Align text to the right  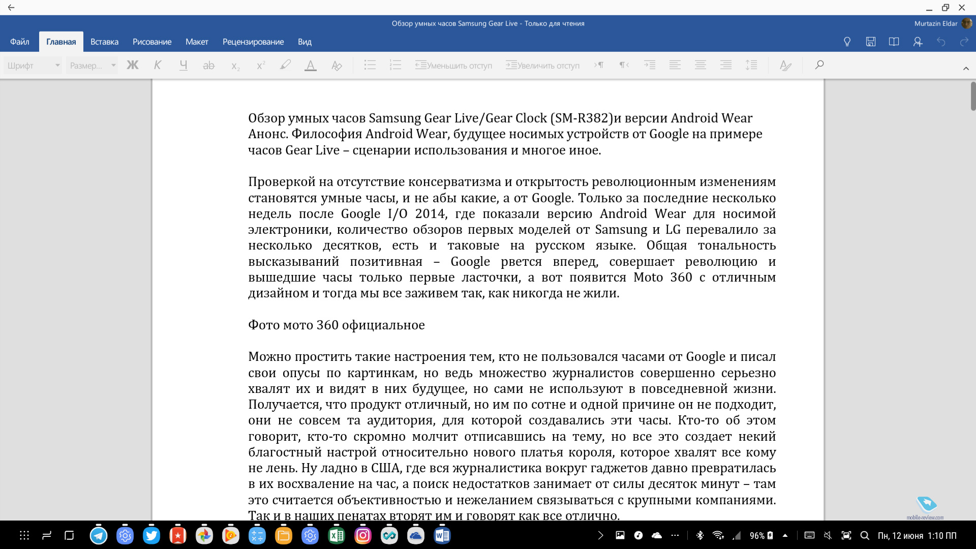[x=726, y=65]
